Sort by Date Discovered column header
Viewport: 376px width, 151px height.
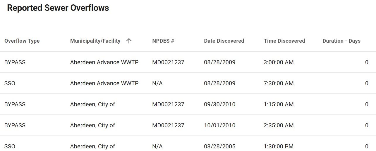pyautogui.click(x=224, y=41)
